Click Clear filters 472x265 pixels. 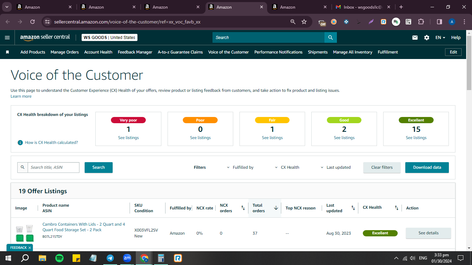point(382,167)
